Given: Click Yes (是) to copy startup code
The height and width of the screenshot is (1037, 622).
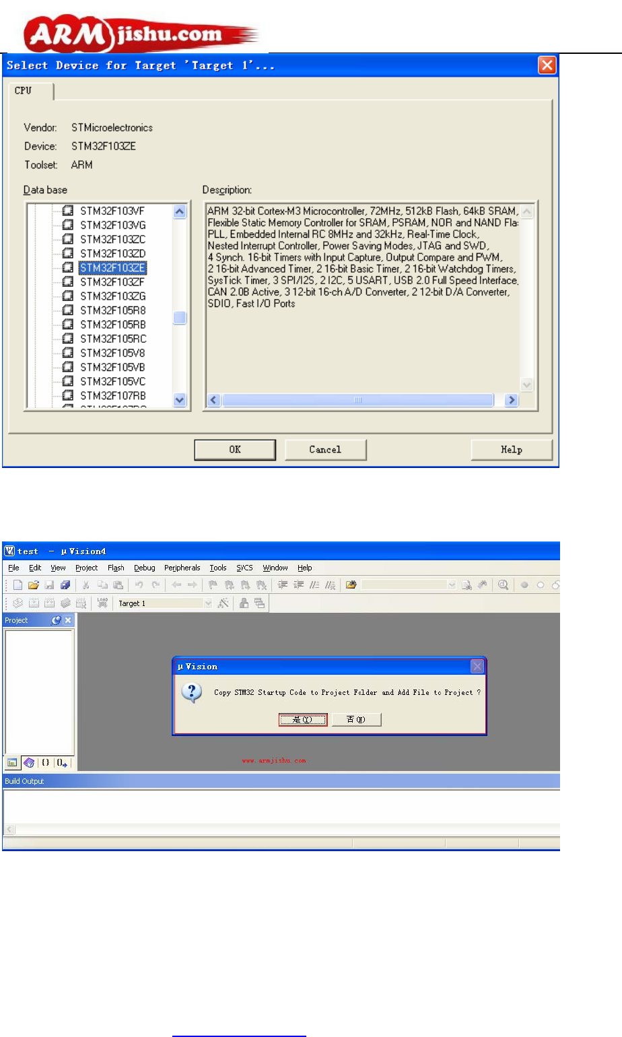Looking at the screenshot, I should tap(303, 720).
